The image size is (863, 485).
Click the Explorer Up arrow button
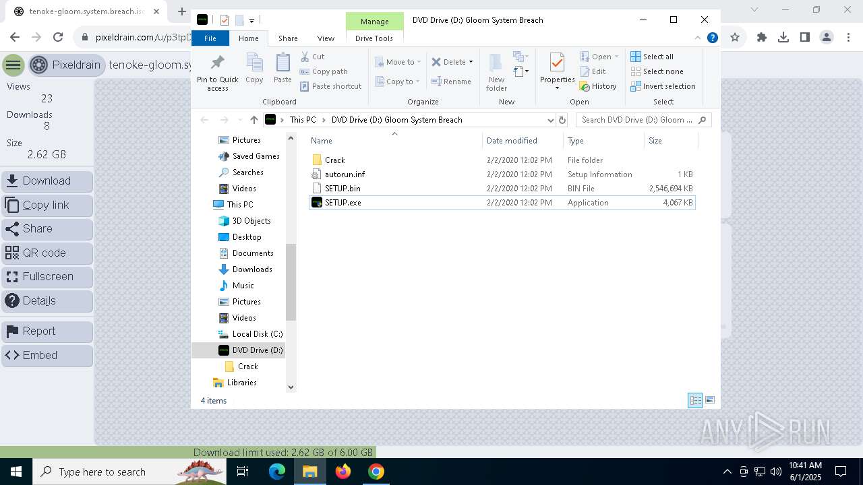pyautogui.click(x=254, y=120)
